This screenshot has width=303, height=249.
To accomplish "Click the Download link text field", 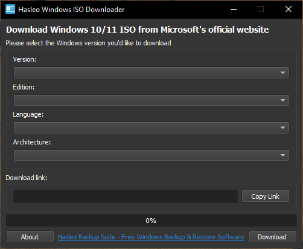I will click(126, 196).
